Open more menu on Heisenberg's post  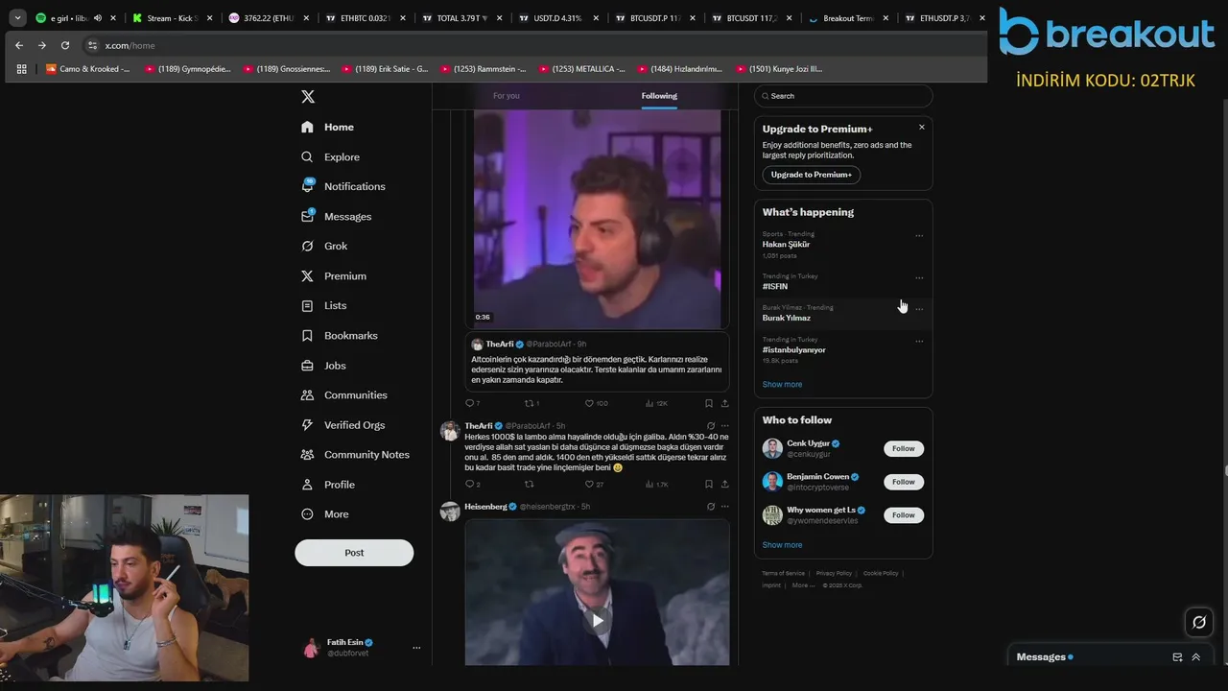click(724, 507)
